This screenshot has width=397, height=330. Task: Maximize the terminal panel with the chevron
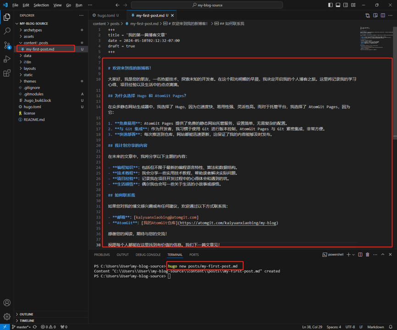click(x=382, y=254)
